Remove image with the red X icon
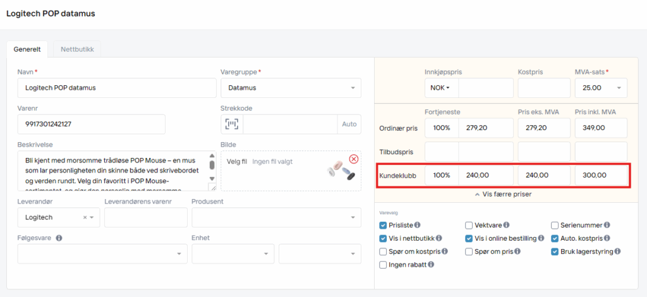 [x=353, y=159]
